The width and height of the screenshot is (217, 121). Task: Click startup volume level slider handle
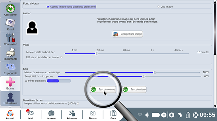pyautogui.click(x=154, y=72)
